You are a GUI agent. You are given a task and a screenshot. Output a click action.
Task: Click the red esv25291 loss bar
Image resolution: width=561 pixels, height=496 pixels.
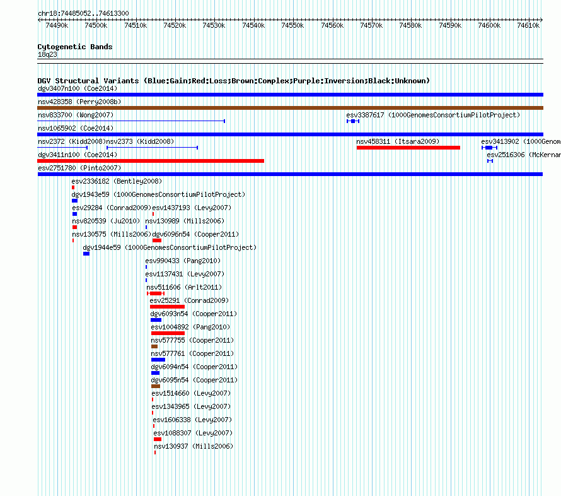167,307
